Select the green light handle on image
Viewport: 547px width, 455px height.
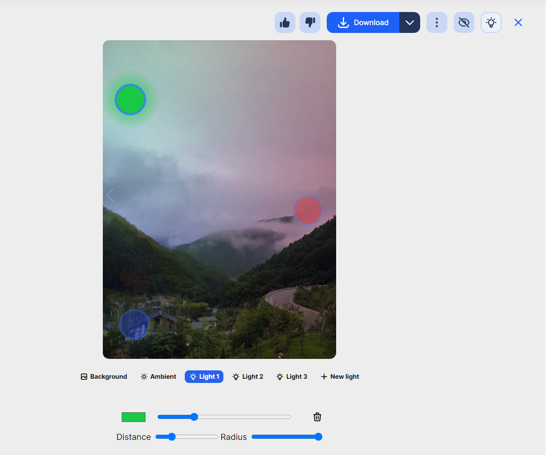(130, 100)
